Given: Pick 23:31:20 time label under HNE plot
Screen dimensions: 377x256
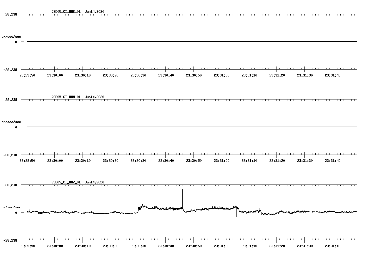Looking at the screenshot, I should (x=277, y=75).
